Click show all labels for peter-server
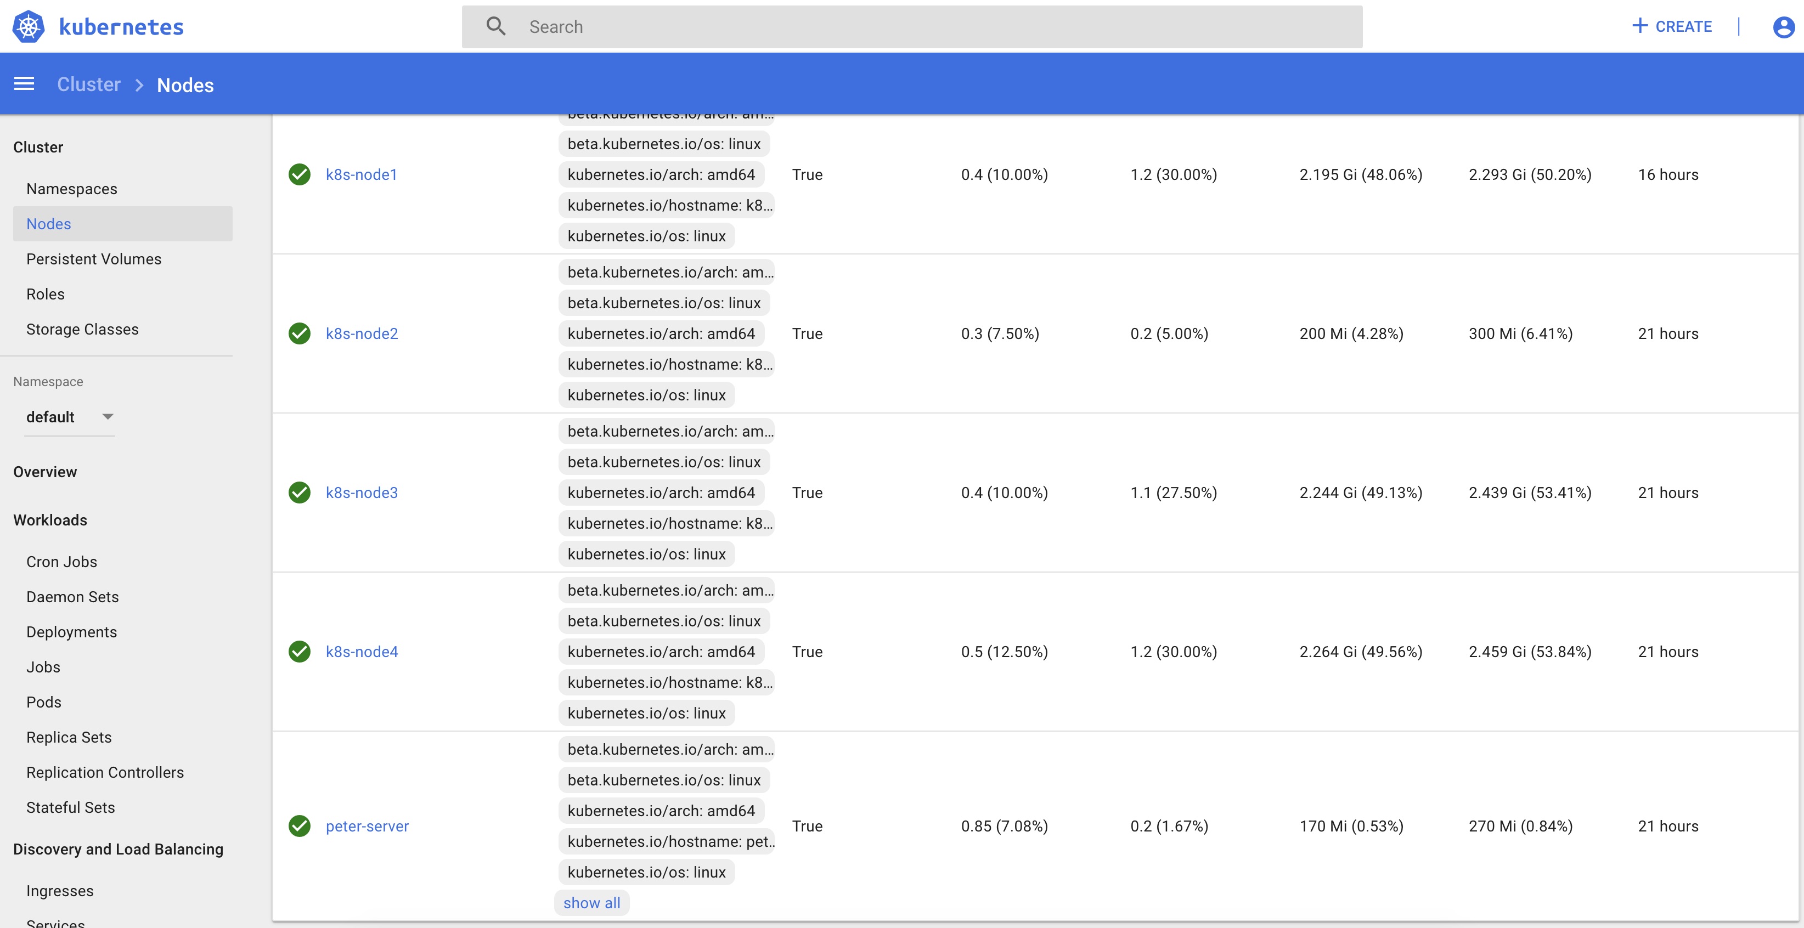 [592, 903]
